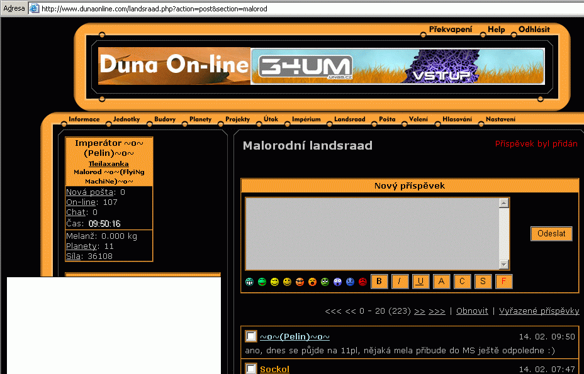This screenshot has height=374, width=584.
Task: Open the Projekty menu
Action: coord(238,119)
